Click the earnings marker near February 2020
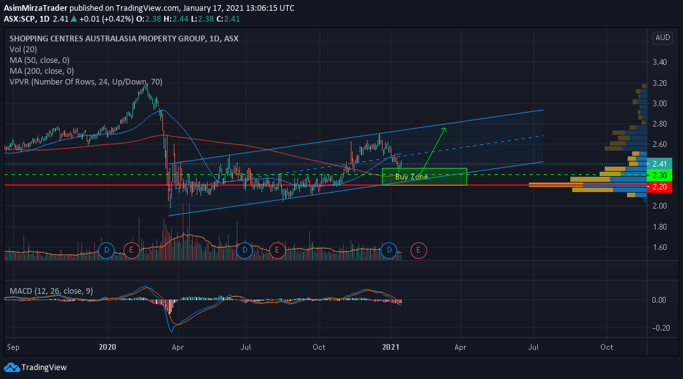The image size is (683, 379). (x=131, y=250)
